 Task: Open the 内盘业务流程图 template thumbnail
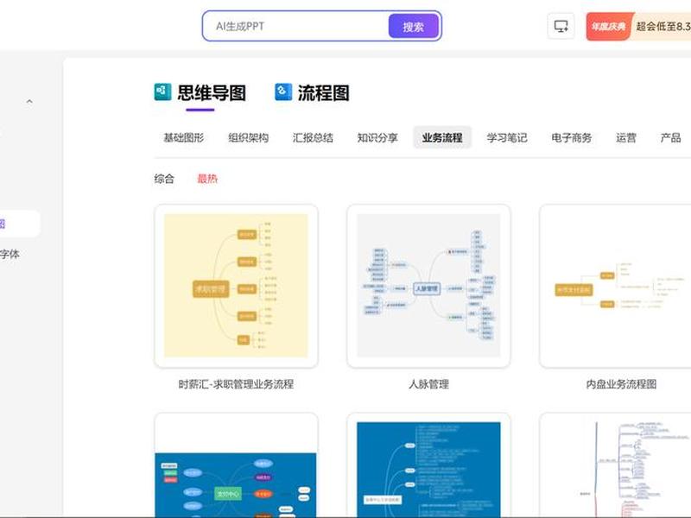[x=615, y=286]
